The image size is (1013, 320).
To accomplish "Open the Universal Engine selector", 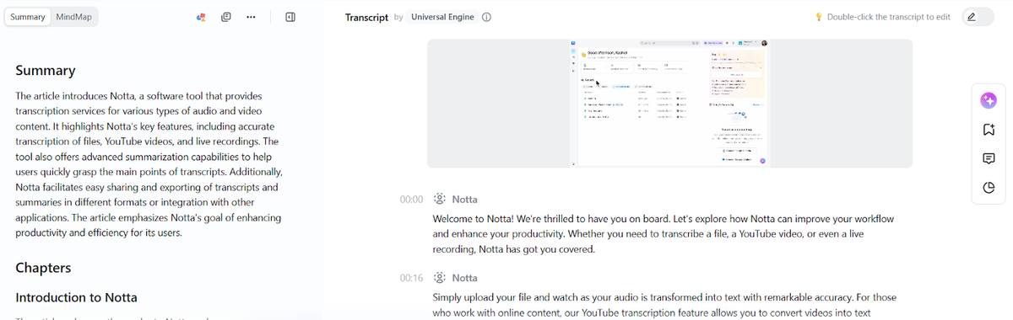I will click(442, 17).
